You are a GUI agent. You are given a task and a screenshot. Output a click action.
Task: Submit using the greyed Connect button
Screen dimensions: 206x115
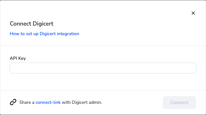tap(179, 103)
